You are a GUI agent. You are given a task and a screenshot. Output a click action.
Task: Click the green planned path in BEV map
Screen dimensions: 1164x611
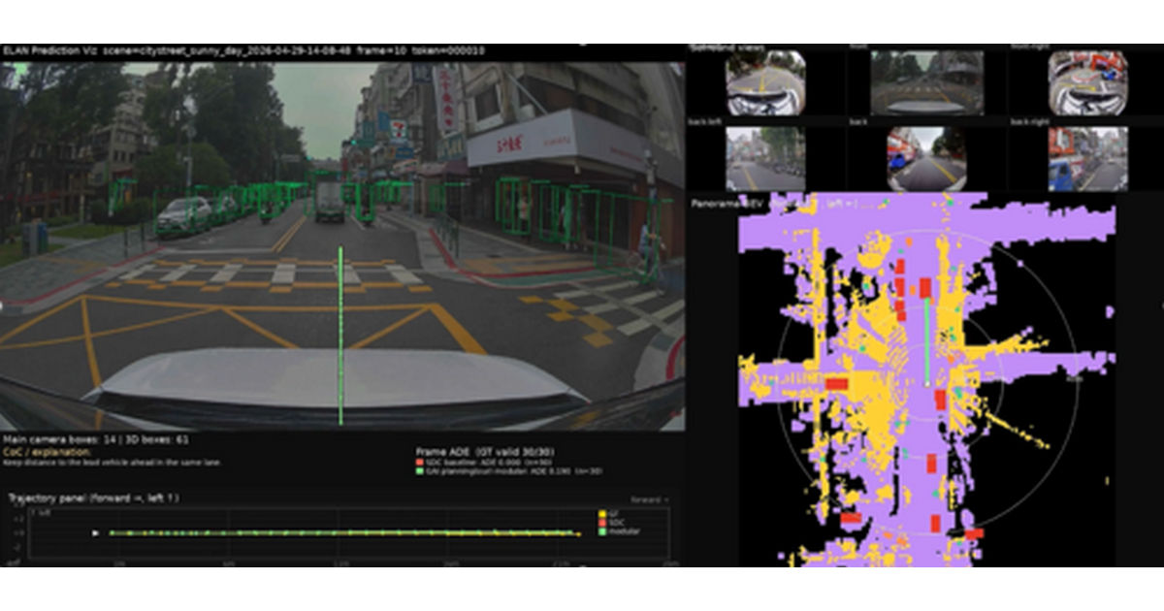(925, 342)
